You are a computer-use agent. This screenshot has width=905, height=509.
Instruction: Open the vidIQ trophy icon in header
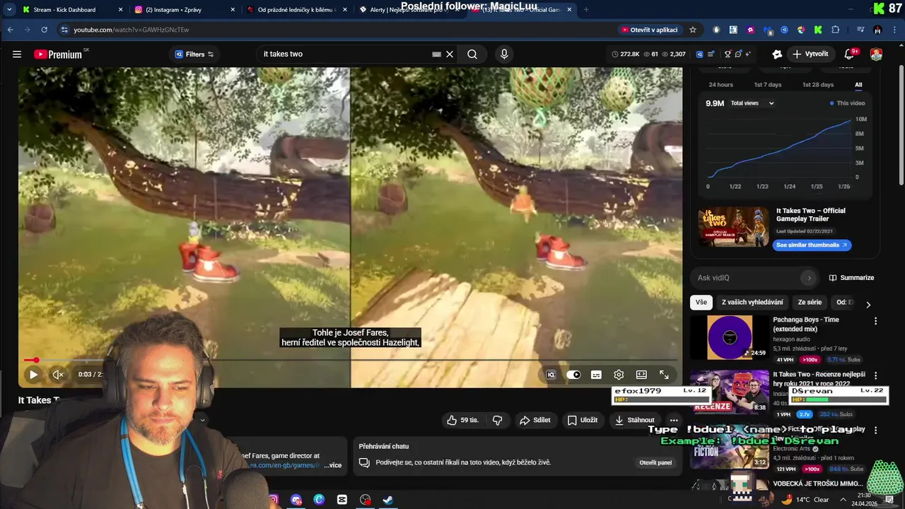click(x=728, y=54)
